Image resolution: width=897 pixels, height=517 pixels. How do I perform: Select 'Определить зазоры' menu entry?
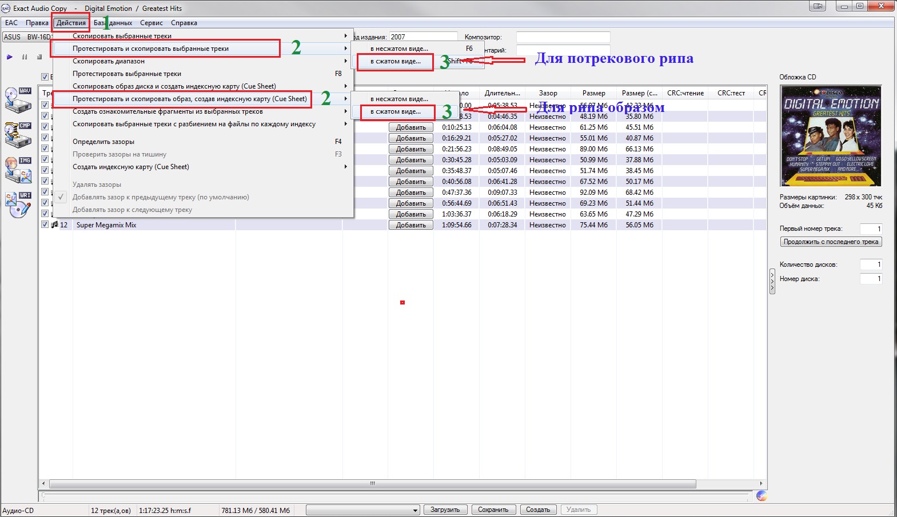coord(103,142)
